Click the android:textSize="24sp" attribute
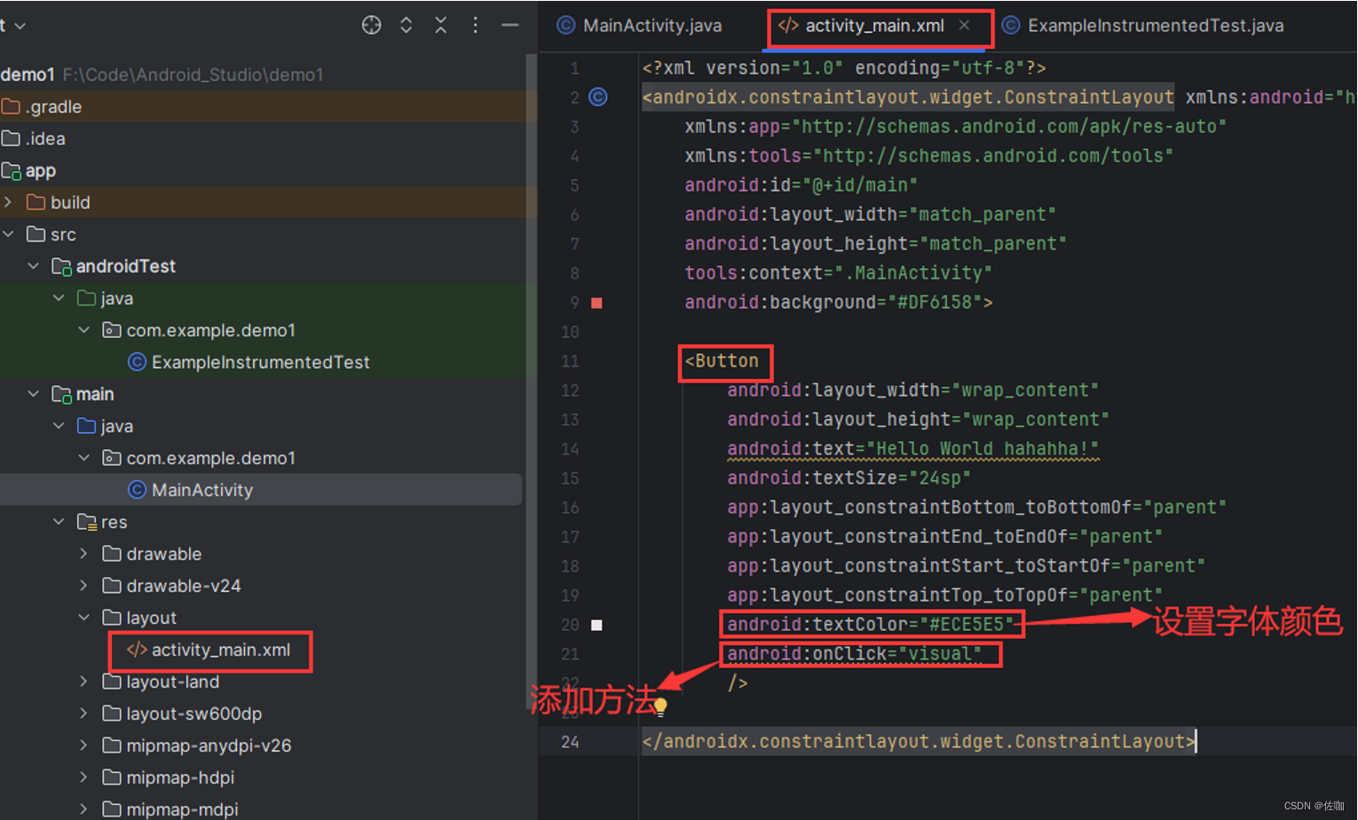1358x820 pixels. coord(849,478)
